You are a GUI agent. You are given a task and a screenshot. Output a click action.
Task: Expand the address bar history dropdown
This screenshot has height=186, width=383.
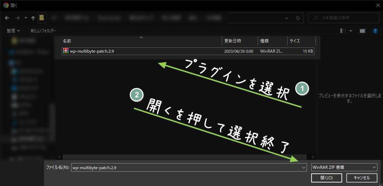tap(287, 18)
